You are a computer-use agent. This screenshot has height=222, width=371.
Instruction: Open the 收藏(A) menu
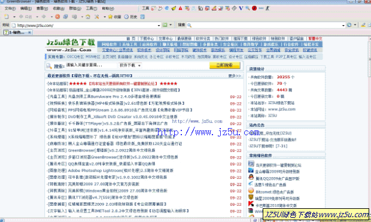(59, 8)
